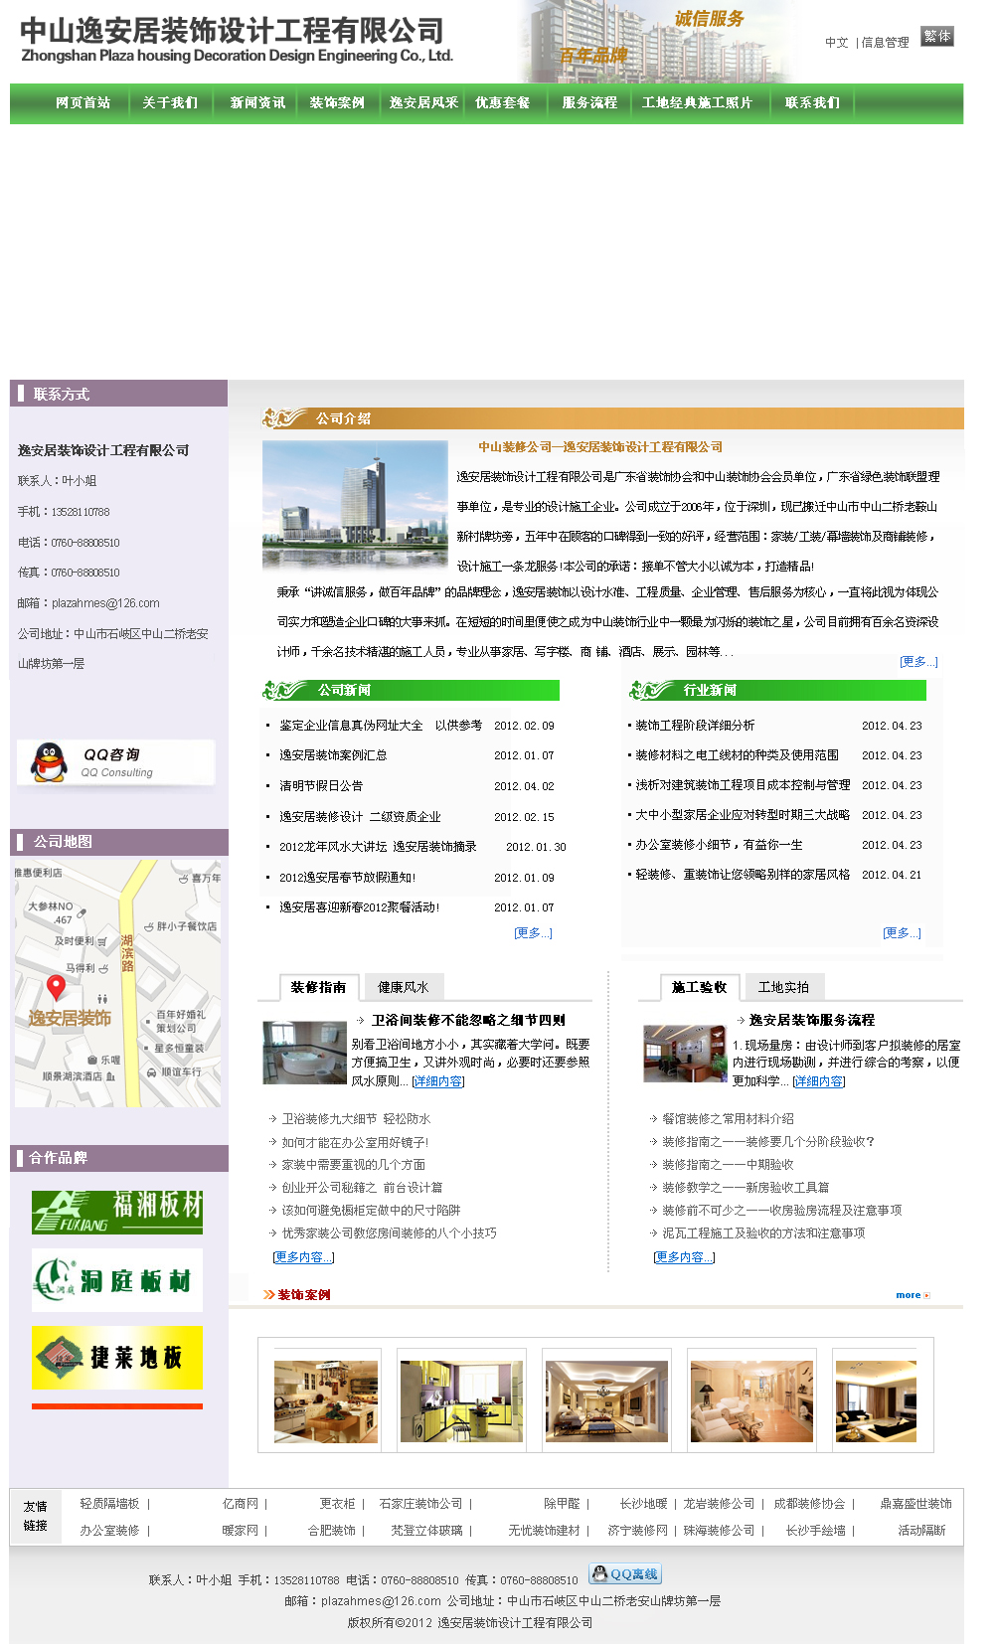Screen dimensions: 997x1644
Task: Click the more link beside 装饰案例
Action: 912,1295
